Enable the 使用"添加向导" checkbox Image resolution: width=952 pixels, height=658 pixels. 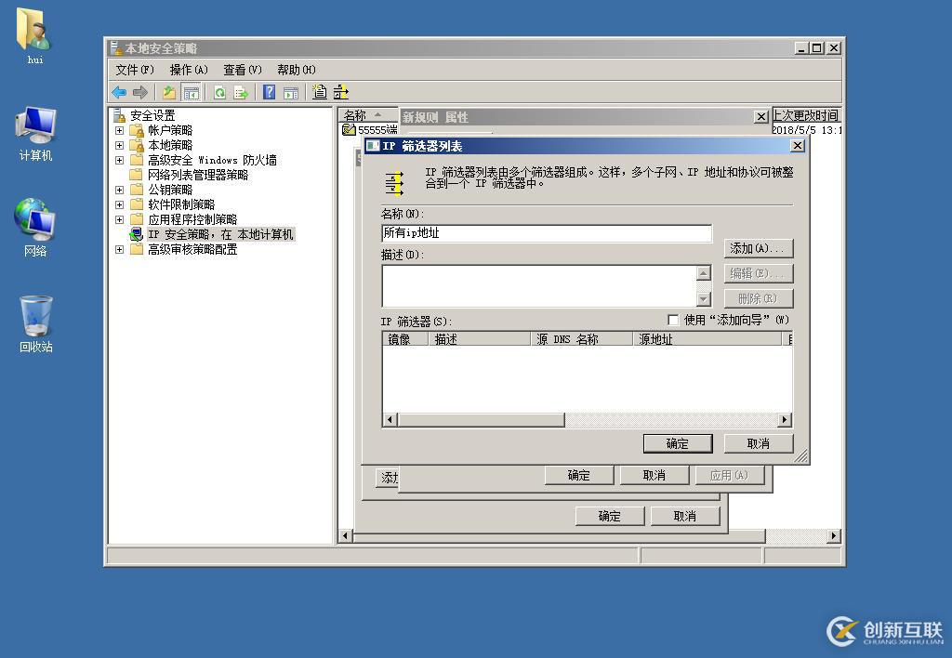673,320
